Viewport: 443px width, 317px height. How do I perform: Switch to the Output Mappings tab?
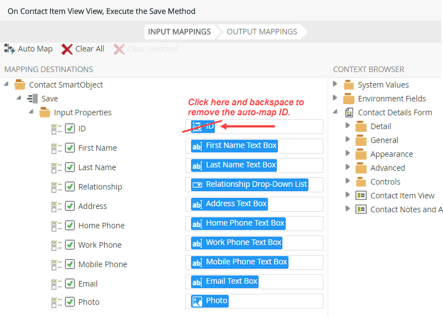261,32
